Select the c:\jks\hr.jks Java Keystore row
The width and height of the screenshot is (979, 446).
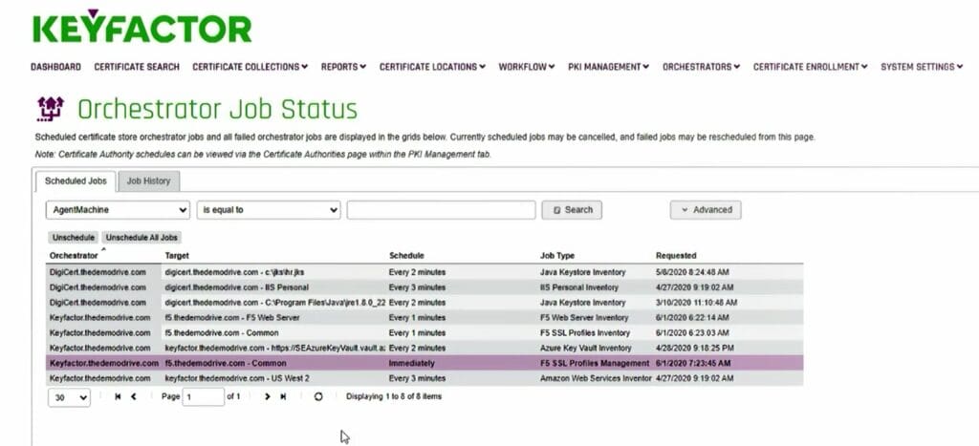coord(424,272)
